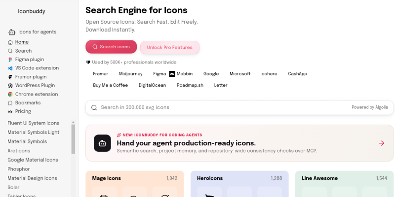Click the Semantic search, project memory description text
This screenshot has width=395, height=197.
click(217, 151)
